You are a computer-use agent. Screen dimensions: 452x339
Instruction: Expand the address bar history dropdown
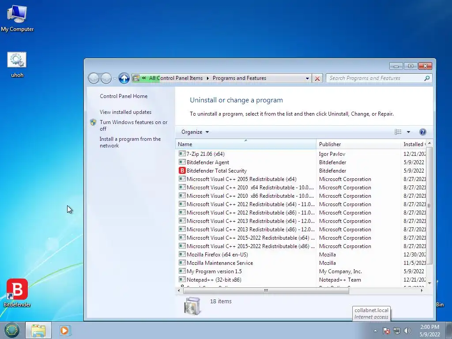click(307, 79)
